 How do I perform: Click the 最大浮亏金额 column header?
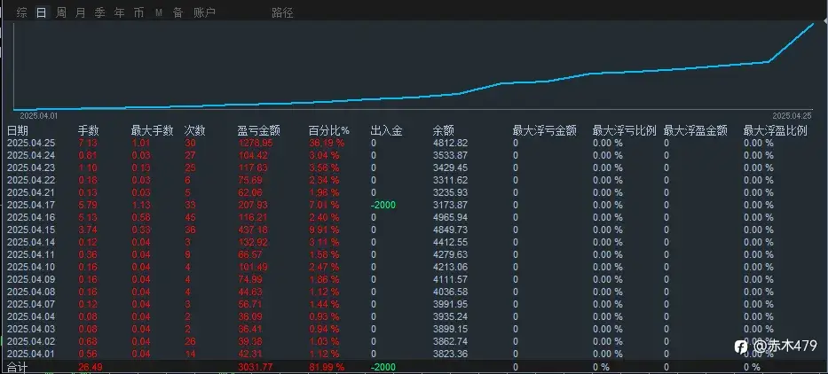[544, 131]
